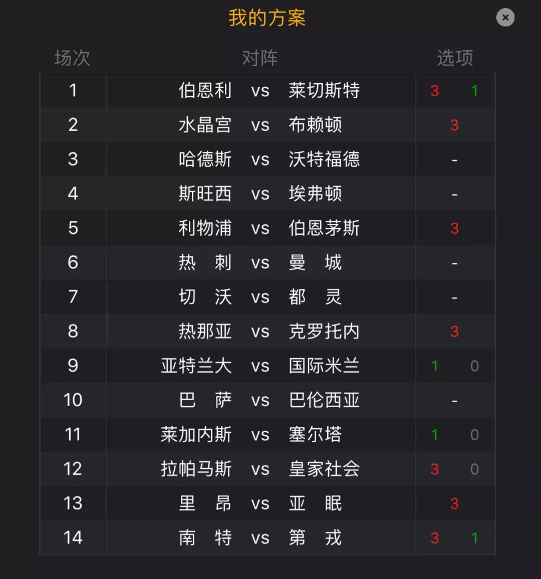Click option 3 for 水晶宫 vs 布赖顿
Viewport: 541px width, 579px height.
454,125
